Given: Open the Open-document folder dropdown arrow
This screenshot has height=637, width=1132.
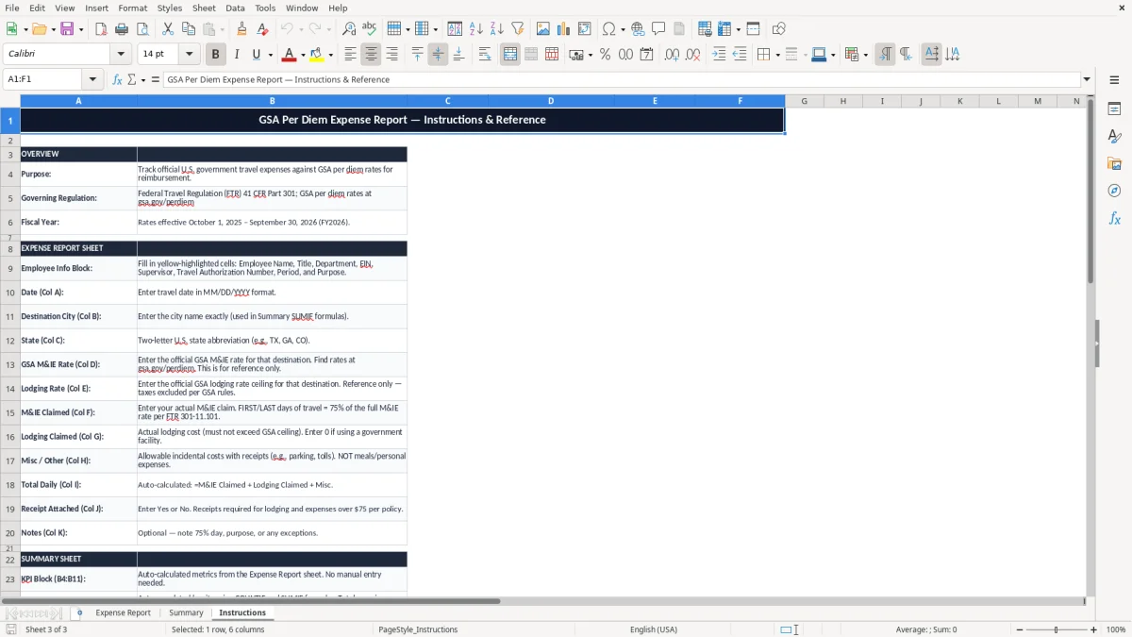Looking at the screenshot, I should [53, 29].
